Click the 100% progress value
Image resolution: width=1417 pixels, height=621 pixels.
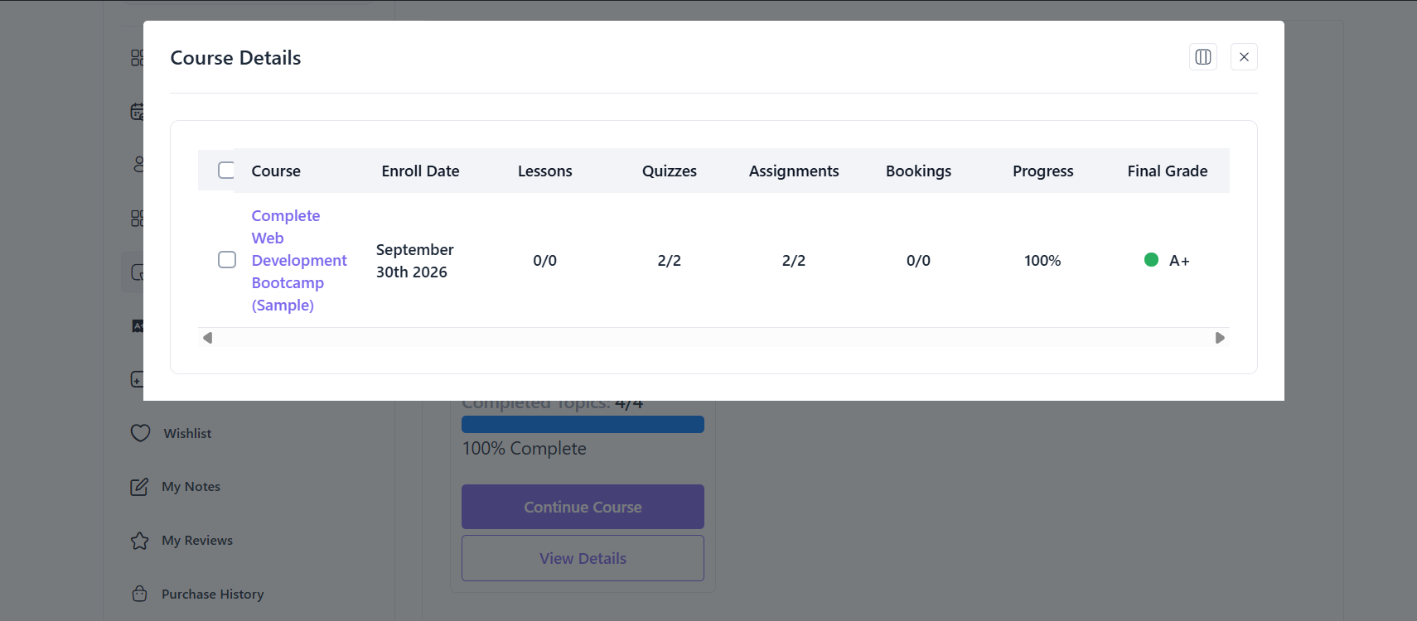pyautogui.click(x=1042, y=261)
